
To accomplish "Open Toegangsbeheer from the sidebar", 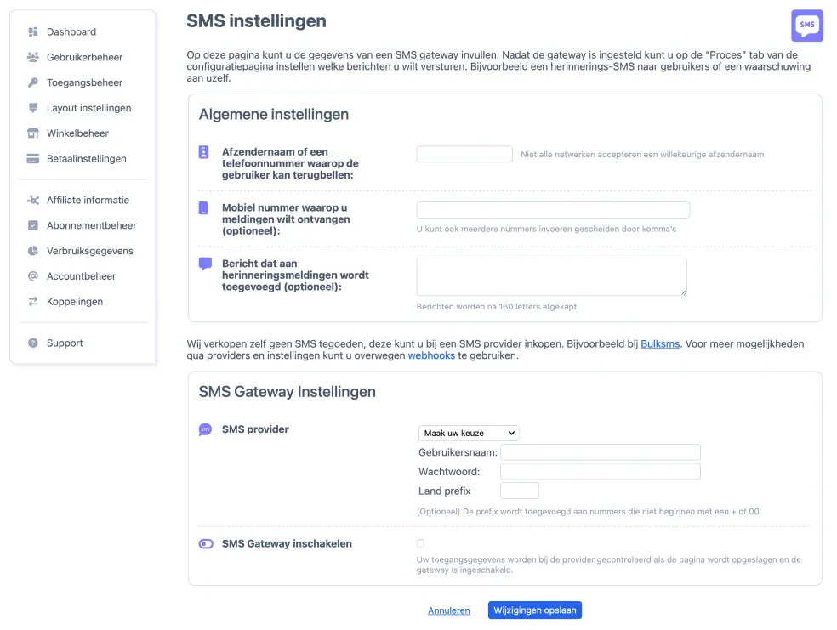I will [x=33, y=82].
